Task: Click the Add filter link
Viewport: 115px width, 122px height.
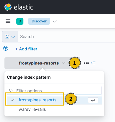Action: [x=26, y=49]
